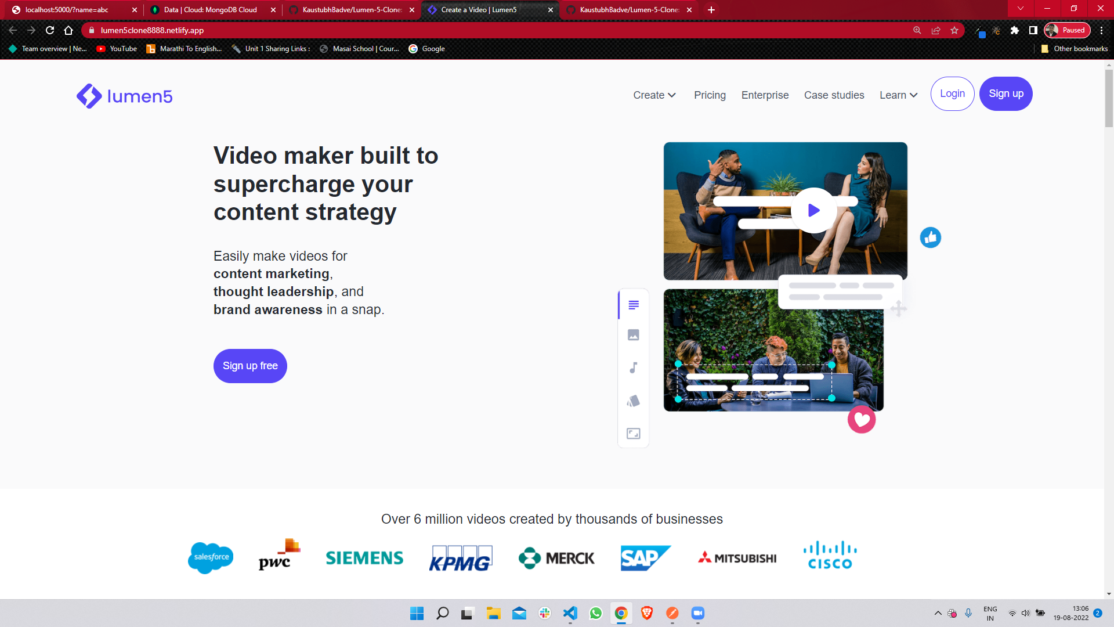Open the browser extensions puzzle icon
Image resolution: width=1114 pixels, height=627 pixels.
click(1014, 30)
